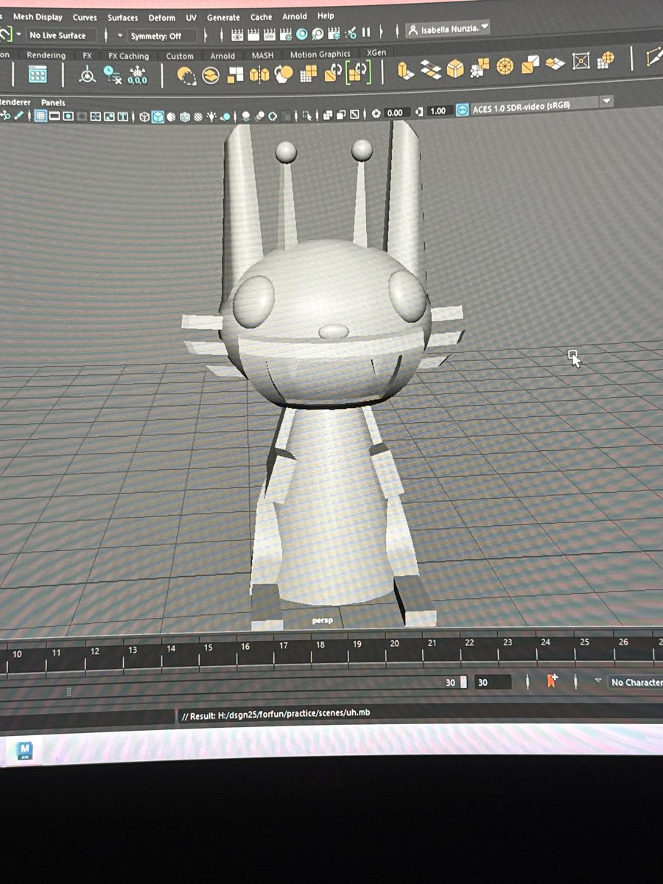
Task: Open the Generate menu
Action: pos(223,17)
